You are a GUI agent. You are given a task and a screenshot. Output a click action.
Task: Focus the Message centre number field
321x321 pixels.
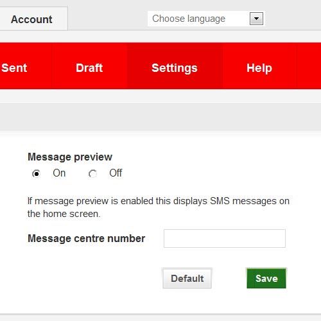click(x=225, y=238)
